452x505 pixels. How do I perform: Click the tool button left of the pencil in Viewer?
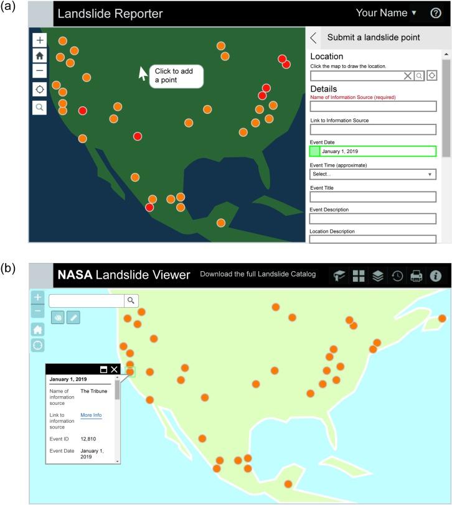(x=58, y=318)
